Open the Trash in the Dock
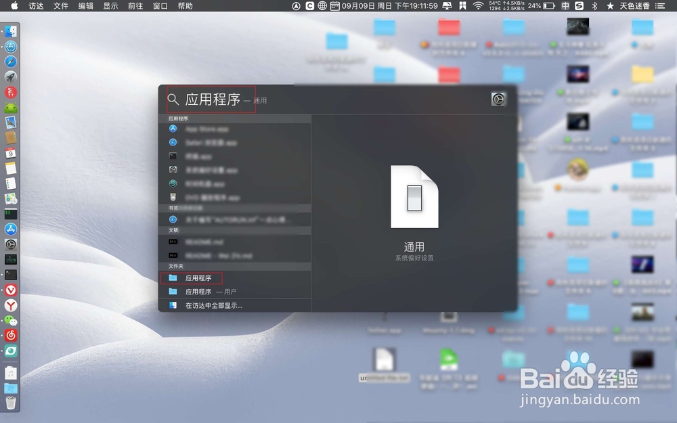 coord(11,403)
